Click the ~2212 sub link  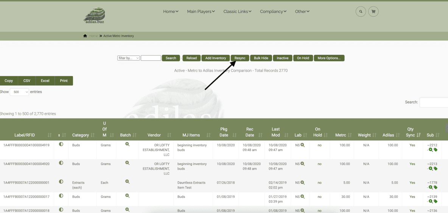click(432, 145)
